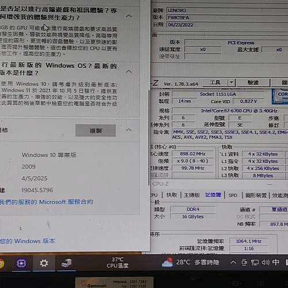Click the 4 x 256 KBytes L2 cache value
Viewport: 288px width, 288px height.
point(263,168)
